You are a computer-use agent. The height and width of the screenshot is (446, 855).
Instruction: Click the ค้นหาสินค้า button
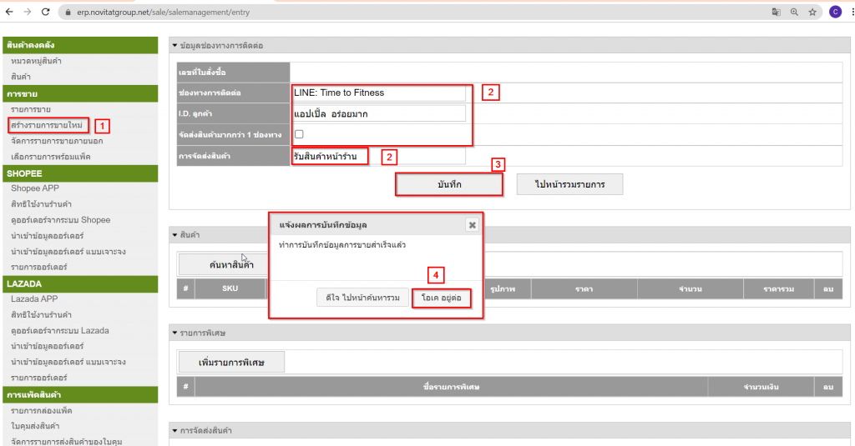point(220,264)
